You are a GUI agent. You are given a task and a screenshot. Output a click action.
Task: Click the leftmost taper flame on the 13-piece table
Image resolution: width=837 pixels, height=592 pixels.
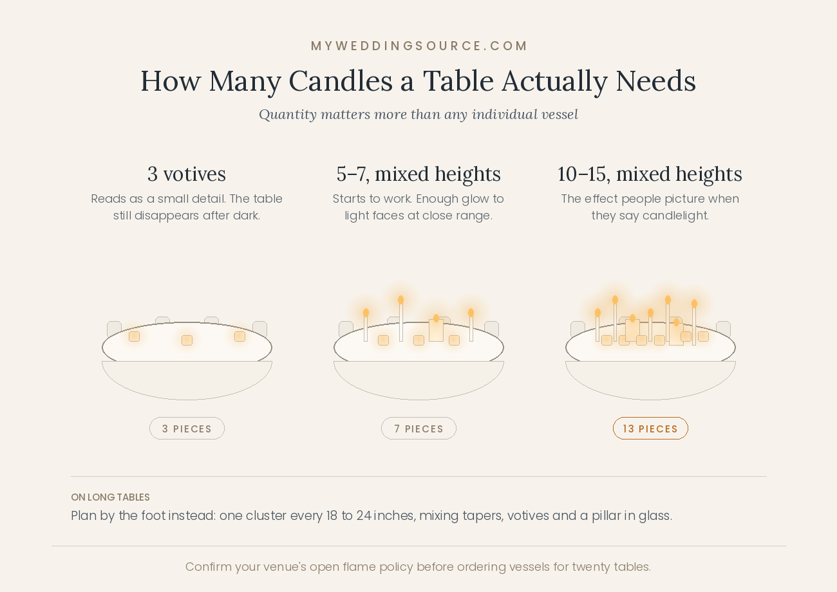coord(597,313)
